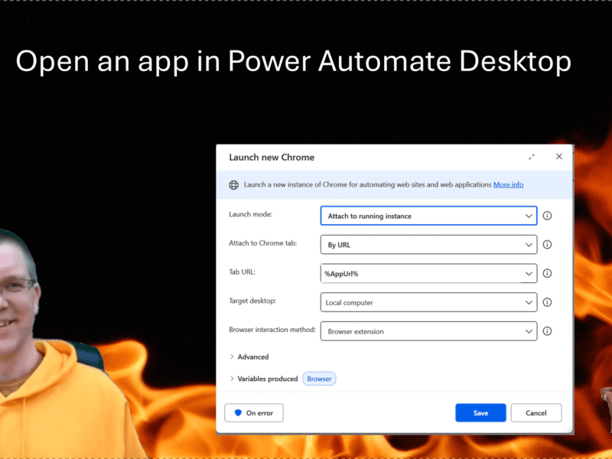This screenshot has height=459, width=612.
Task: Expand the Variables produced section
Action: pos(264,379)
